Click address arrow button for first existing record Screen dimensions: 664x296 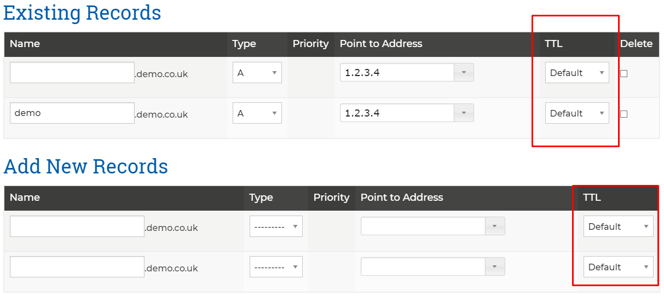tap(464, 72)
